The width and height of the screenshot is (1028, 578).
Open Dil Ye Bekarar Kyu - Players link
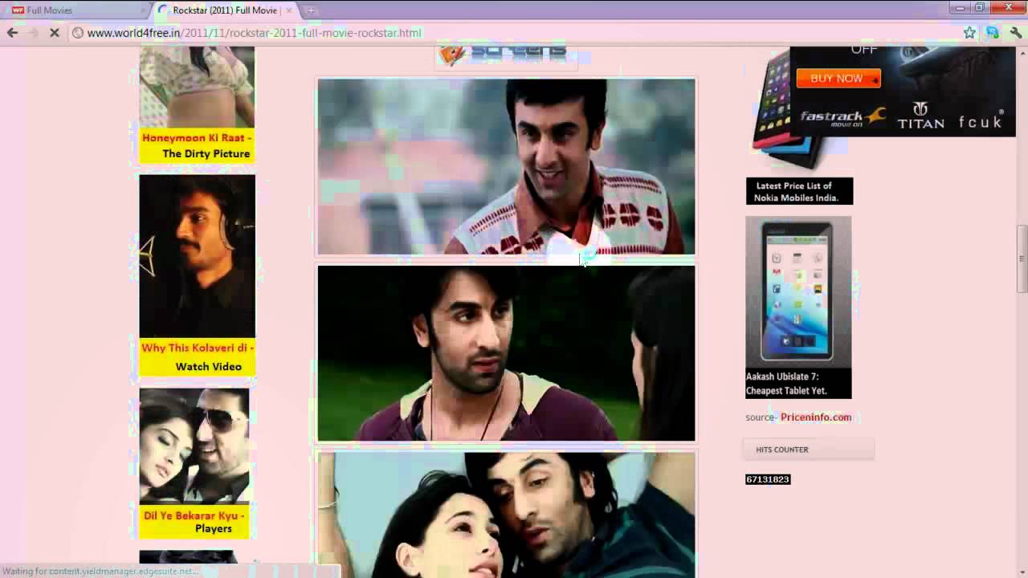click(194, 522)
